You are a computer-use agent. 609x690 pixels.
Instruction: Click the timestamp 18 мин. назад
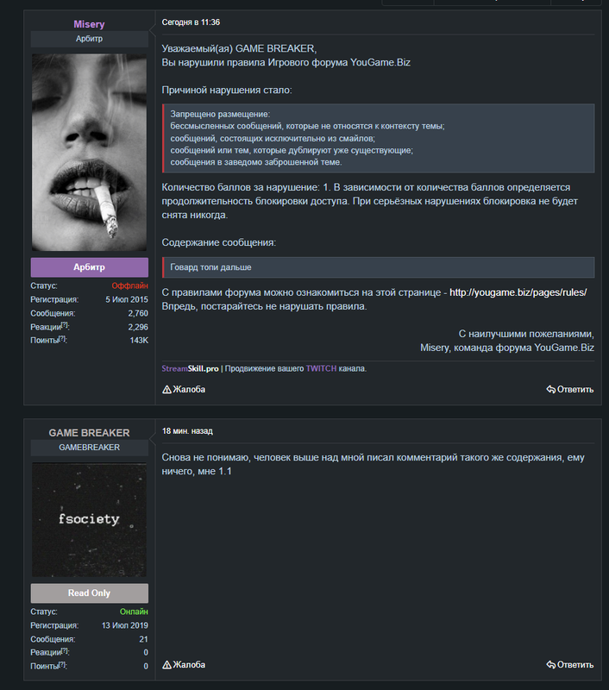[187, 430]
